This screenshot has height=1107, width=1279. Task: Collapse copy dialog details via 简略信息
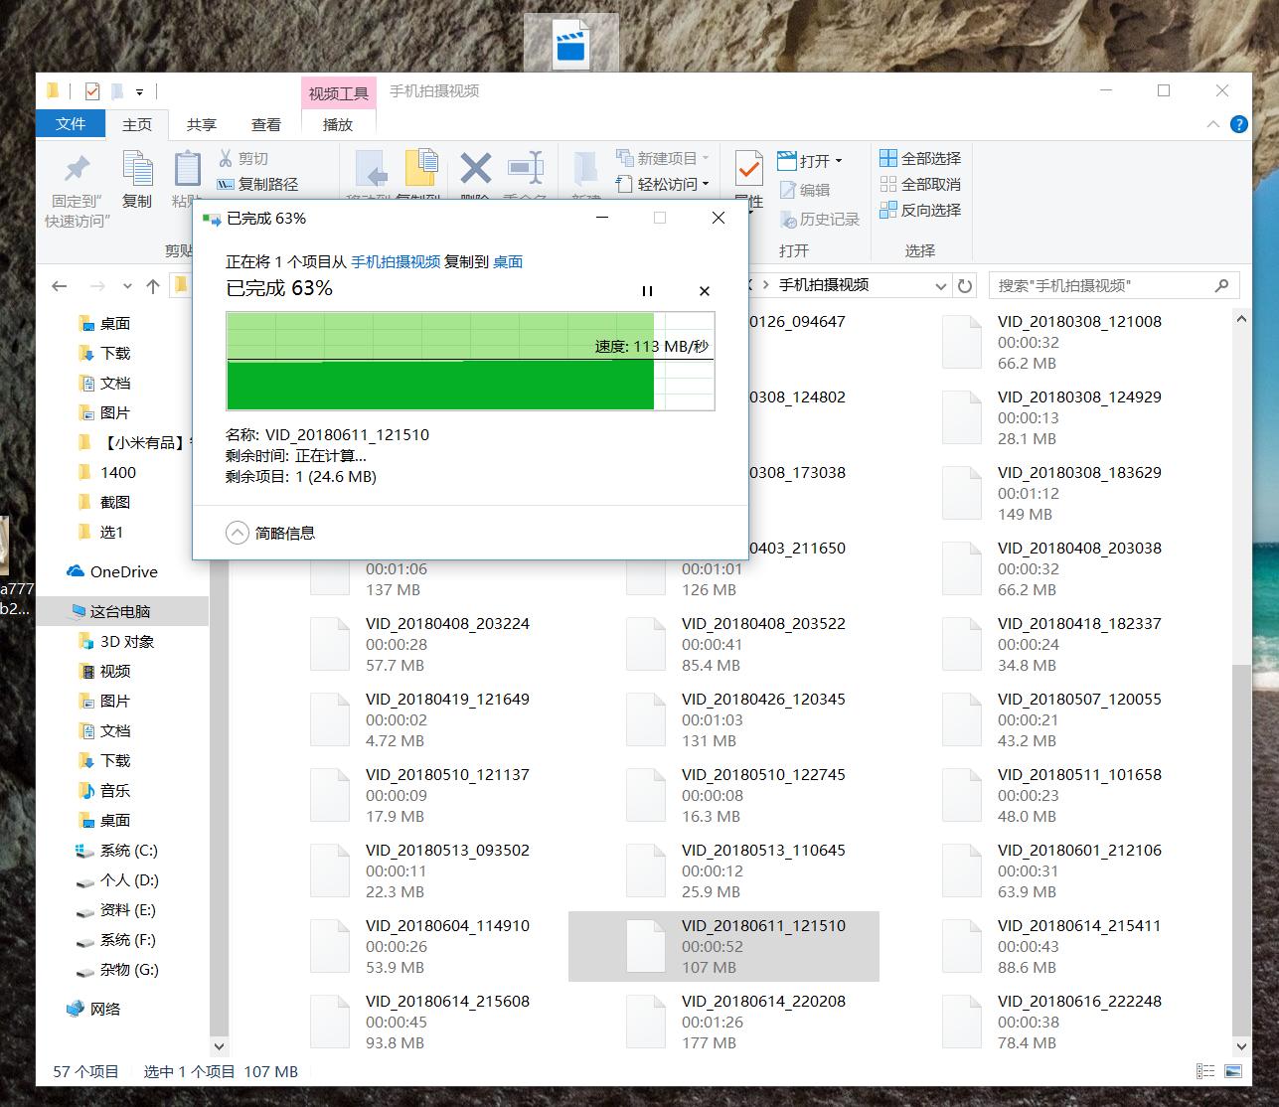238,533
